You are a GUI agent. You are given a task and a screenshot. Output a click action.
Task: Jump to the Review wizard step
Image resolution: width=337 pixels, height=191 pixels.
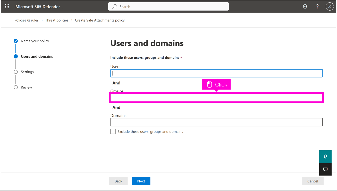coord(26,87)
